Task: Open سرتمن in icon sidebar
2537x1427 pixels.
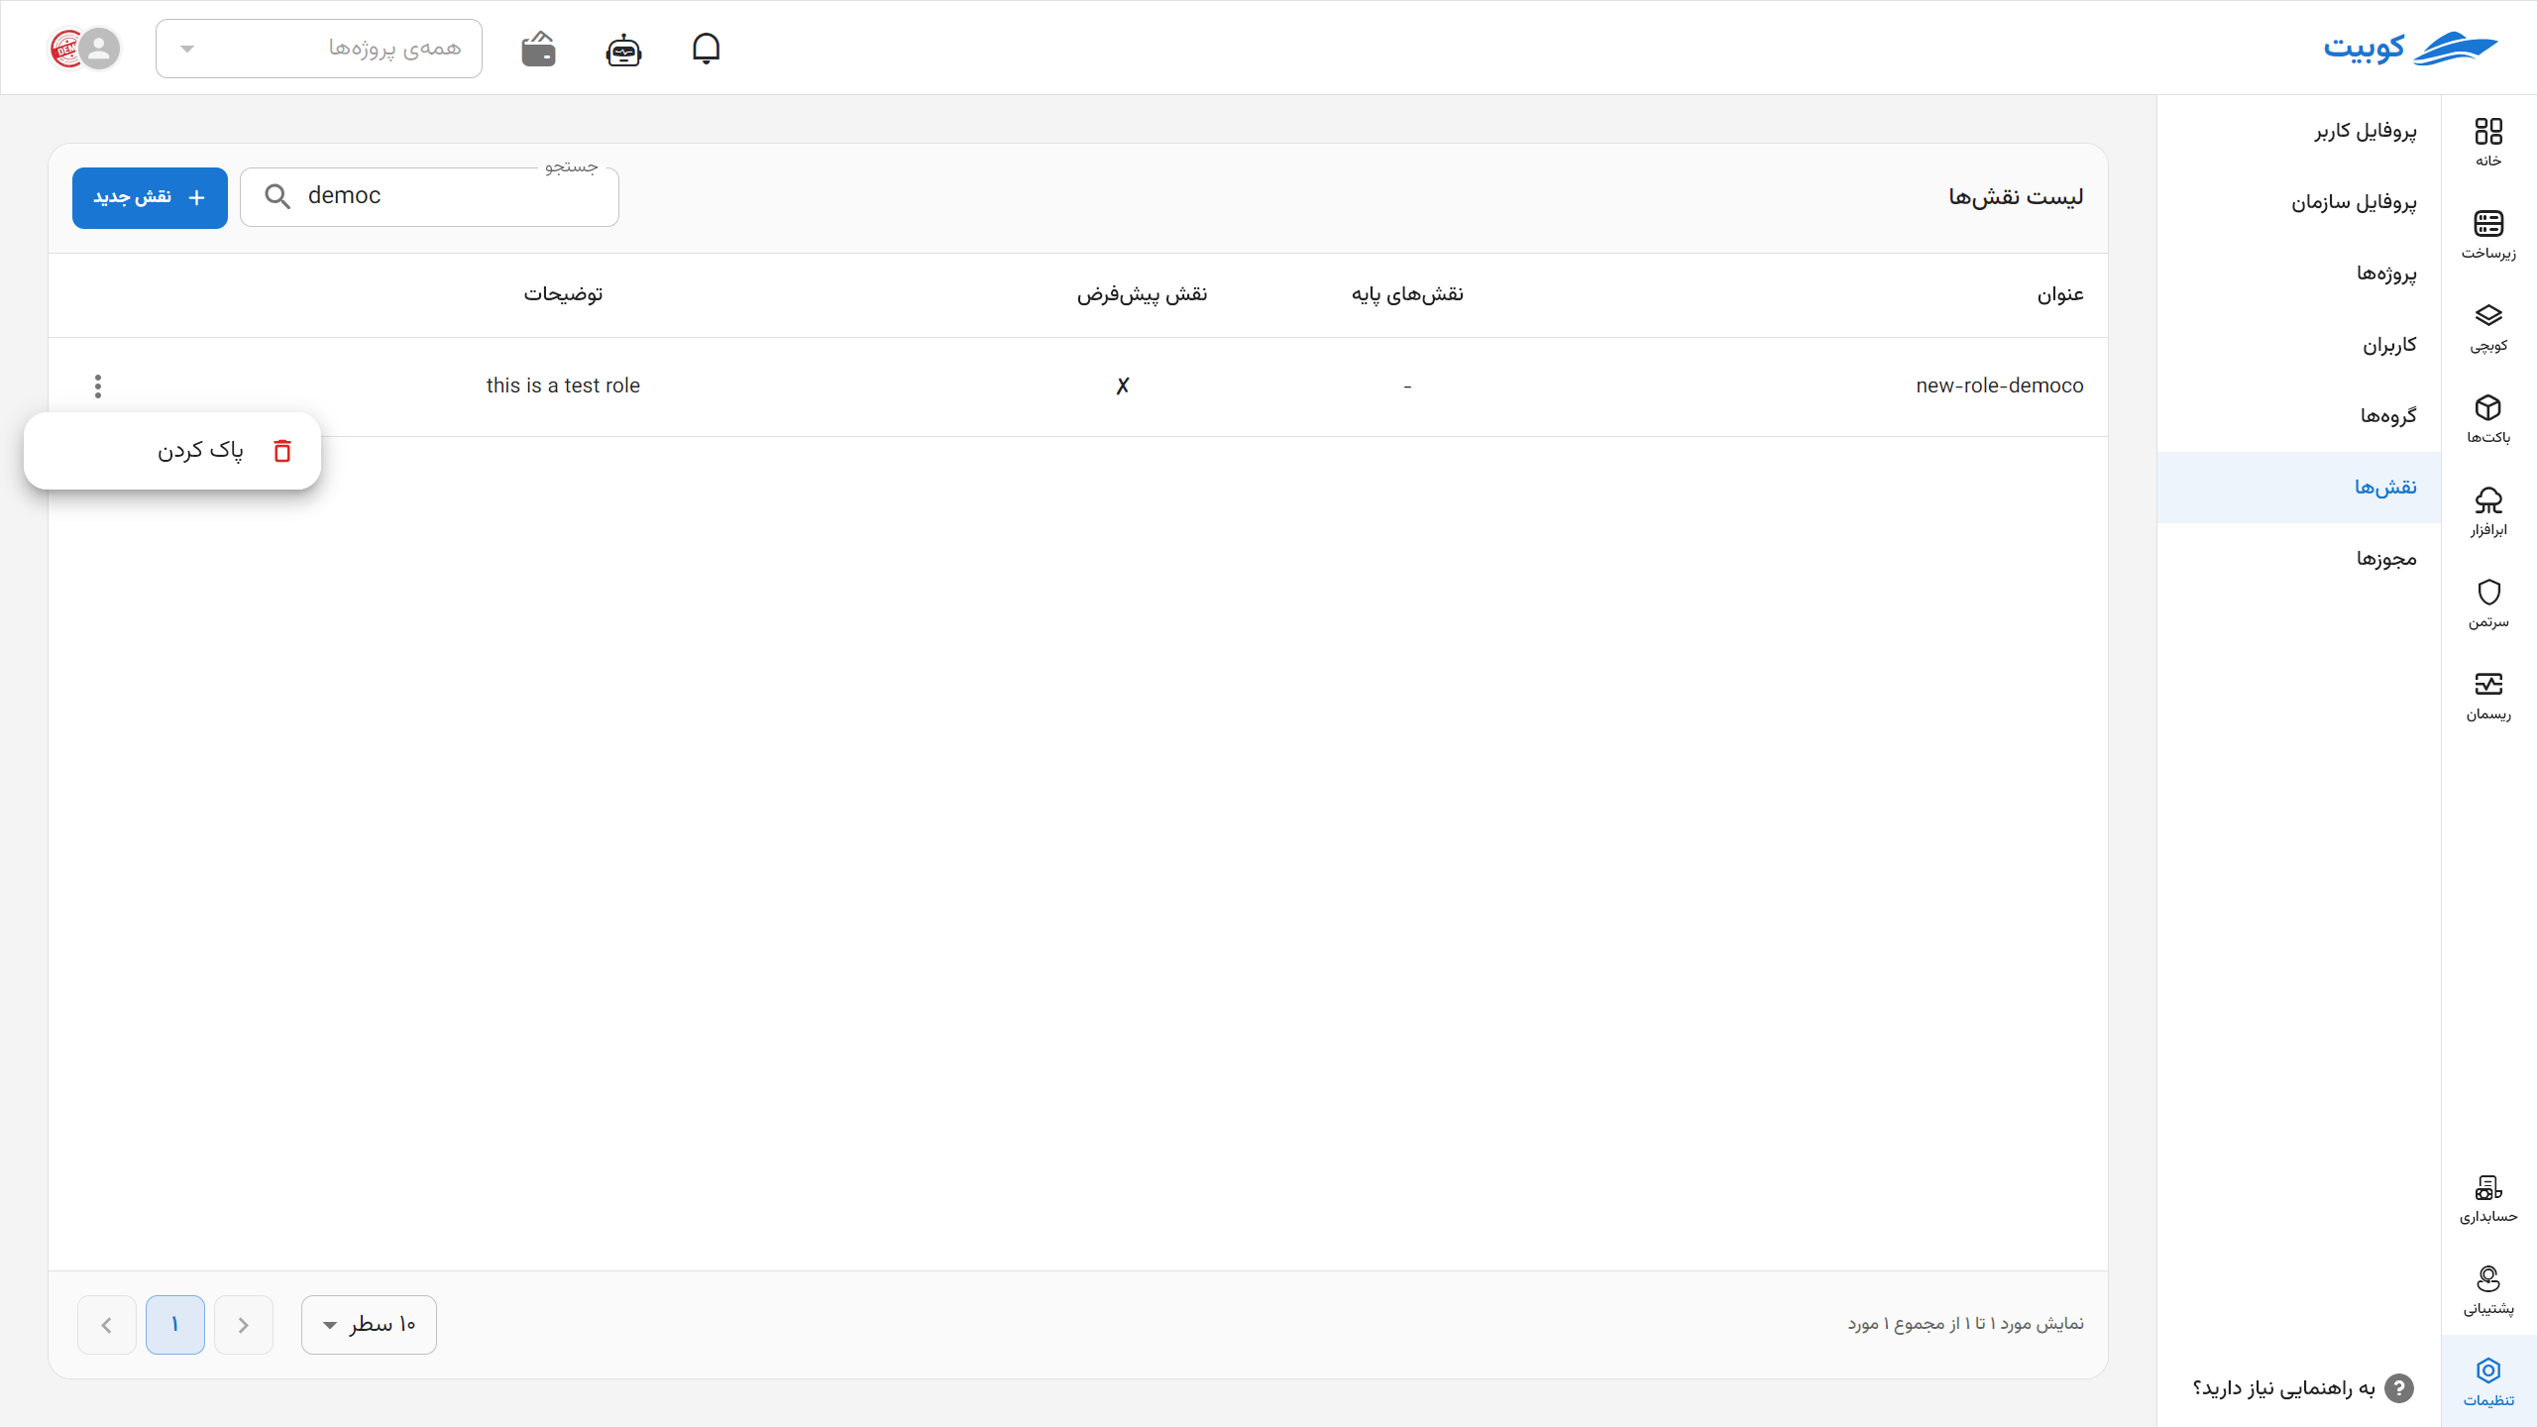Action: [2488, 604]
